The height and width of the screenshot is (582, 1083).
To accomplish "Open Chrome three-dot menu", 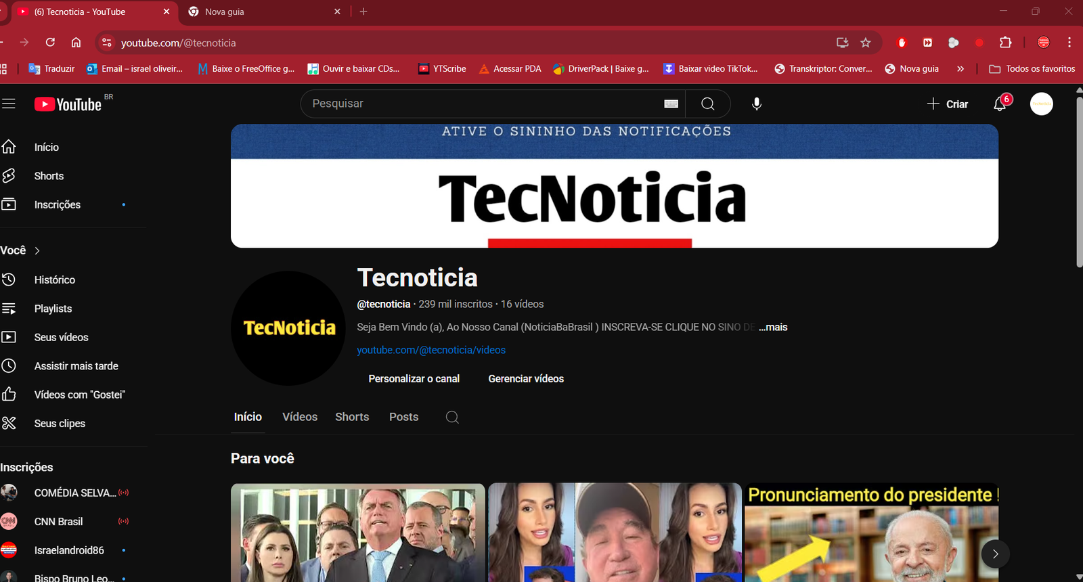I will pos(1069,43).
